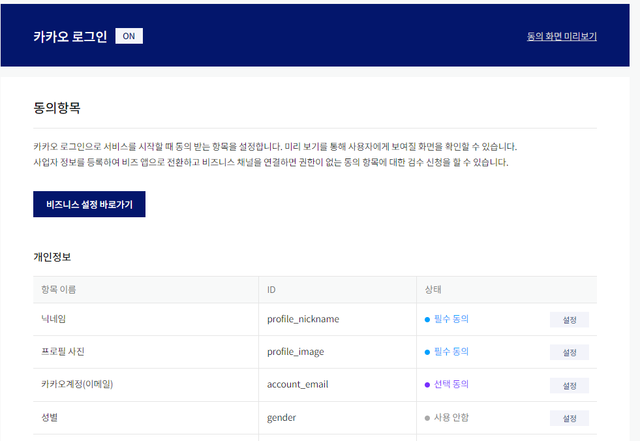Click the description line starting 카카오 로그인으로 서비스를

pyautogui.click(x=275, y=147)
